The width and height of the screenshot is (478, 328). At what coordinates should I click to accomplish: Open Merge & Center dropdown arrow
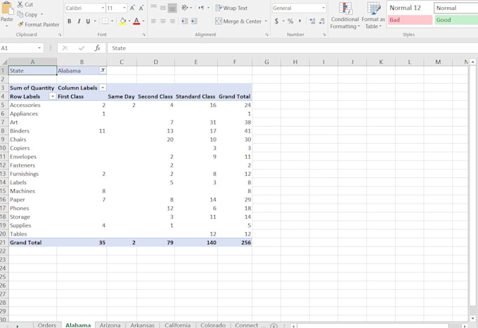tap(266, 21)
